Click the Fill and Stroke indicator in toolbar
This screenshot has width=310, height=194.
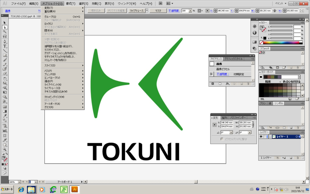click(x=5, y=159)
